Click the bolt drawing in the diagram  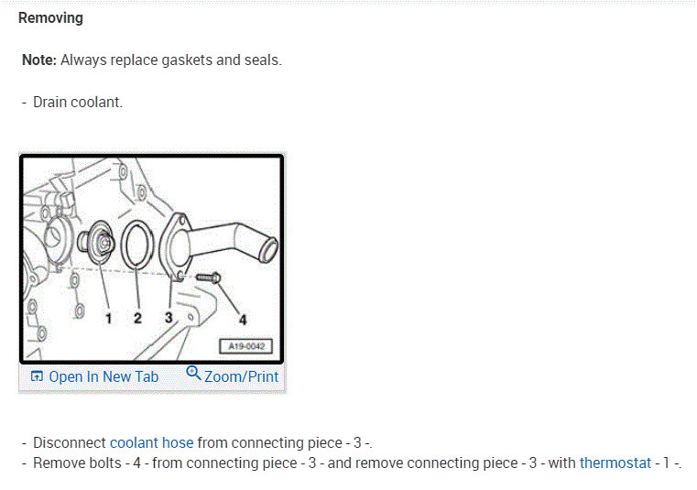(208, 278)
